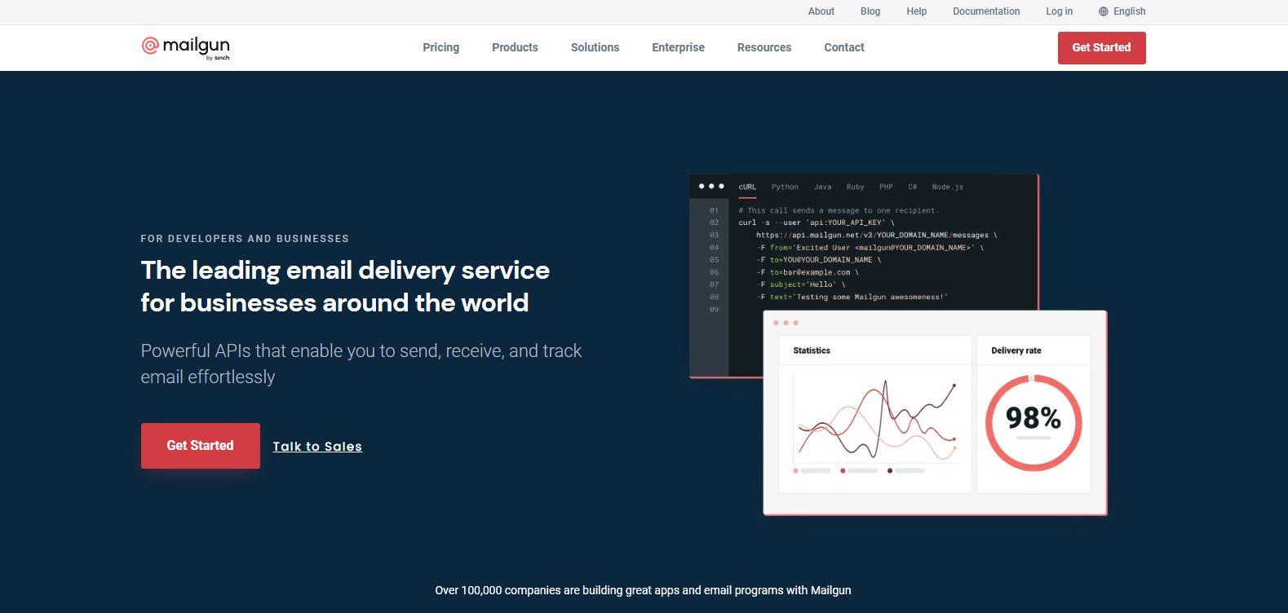Go to the Blog page
The height and width of the screenshot is (613, 1288).
[x=870, y=11]
